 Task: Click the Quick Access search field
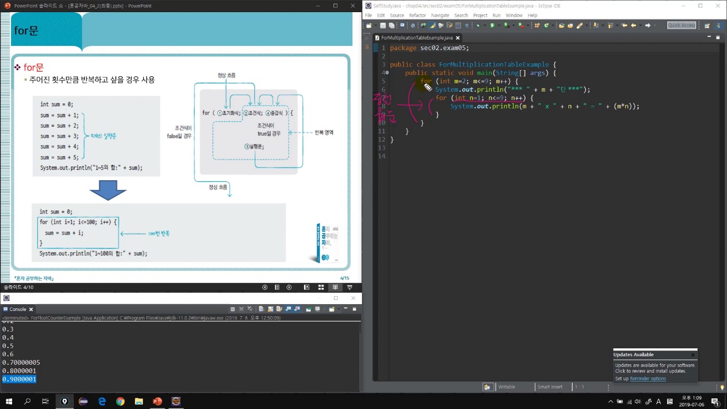pyautogui.click(x=681, y=25)
